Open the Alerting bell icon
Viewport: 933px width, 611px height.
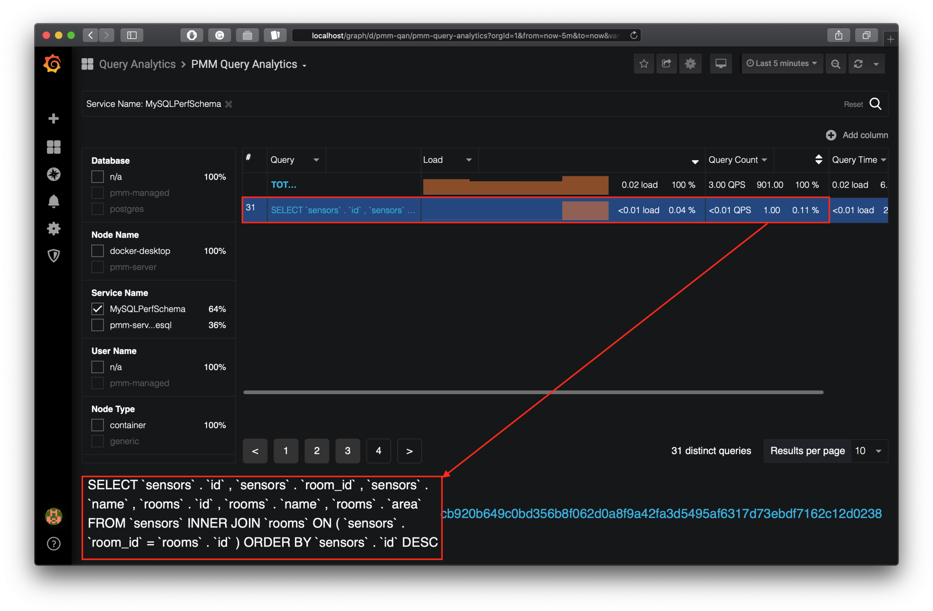coord(53,201)
